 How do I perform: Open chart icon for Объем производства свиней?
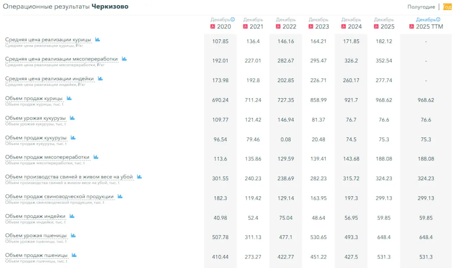tap(139, 176)
